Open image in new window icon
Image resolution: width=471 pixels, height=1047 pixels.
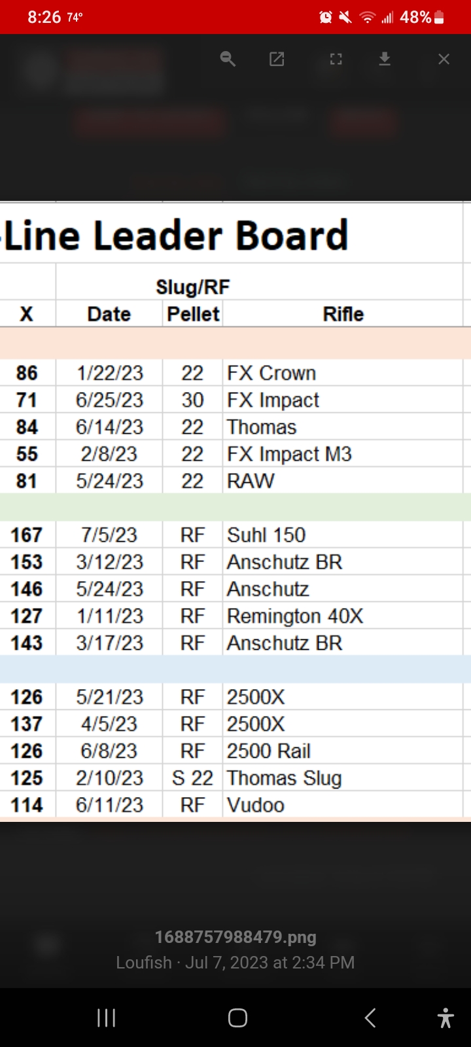point(277,59)
